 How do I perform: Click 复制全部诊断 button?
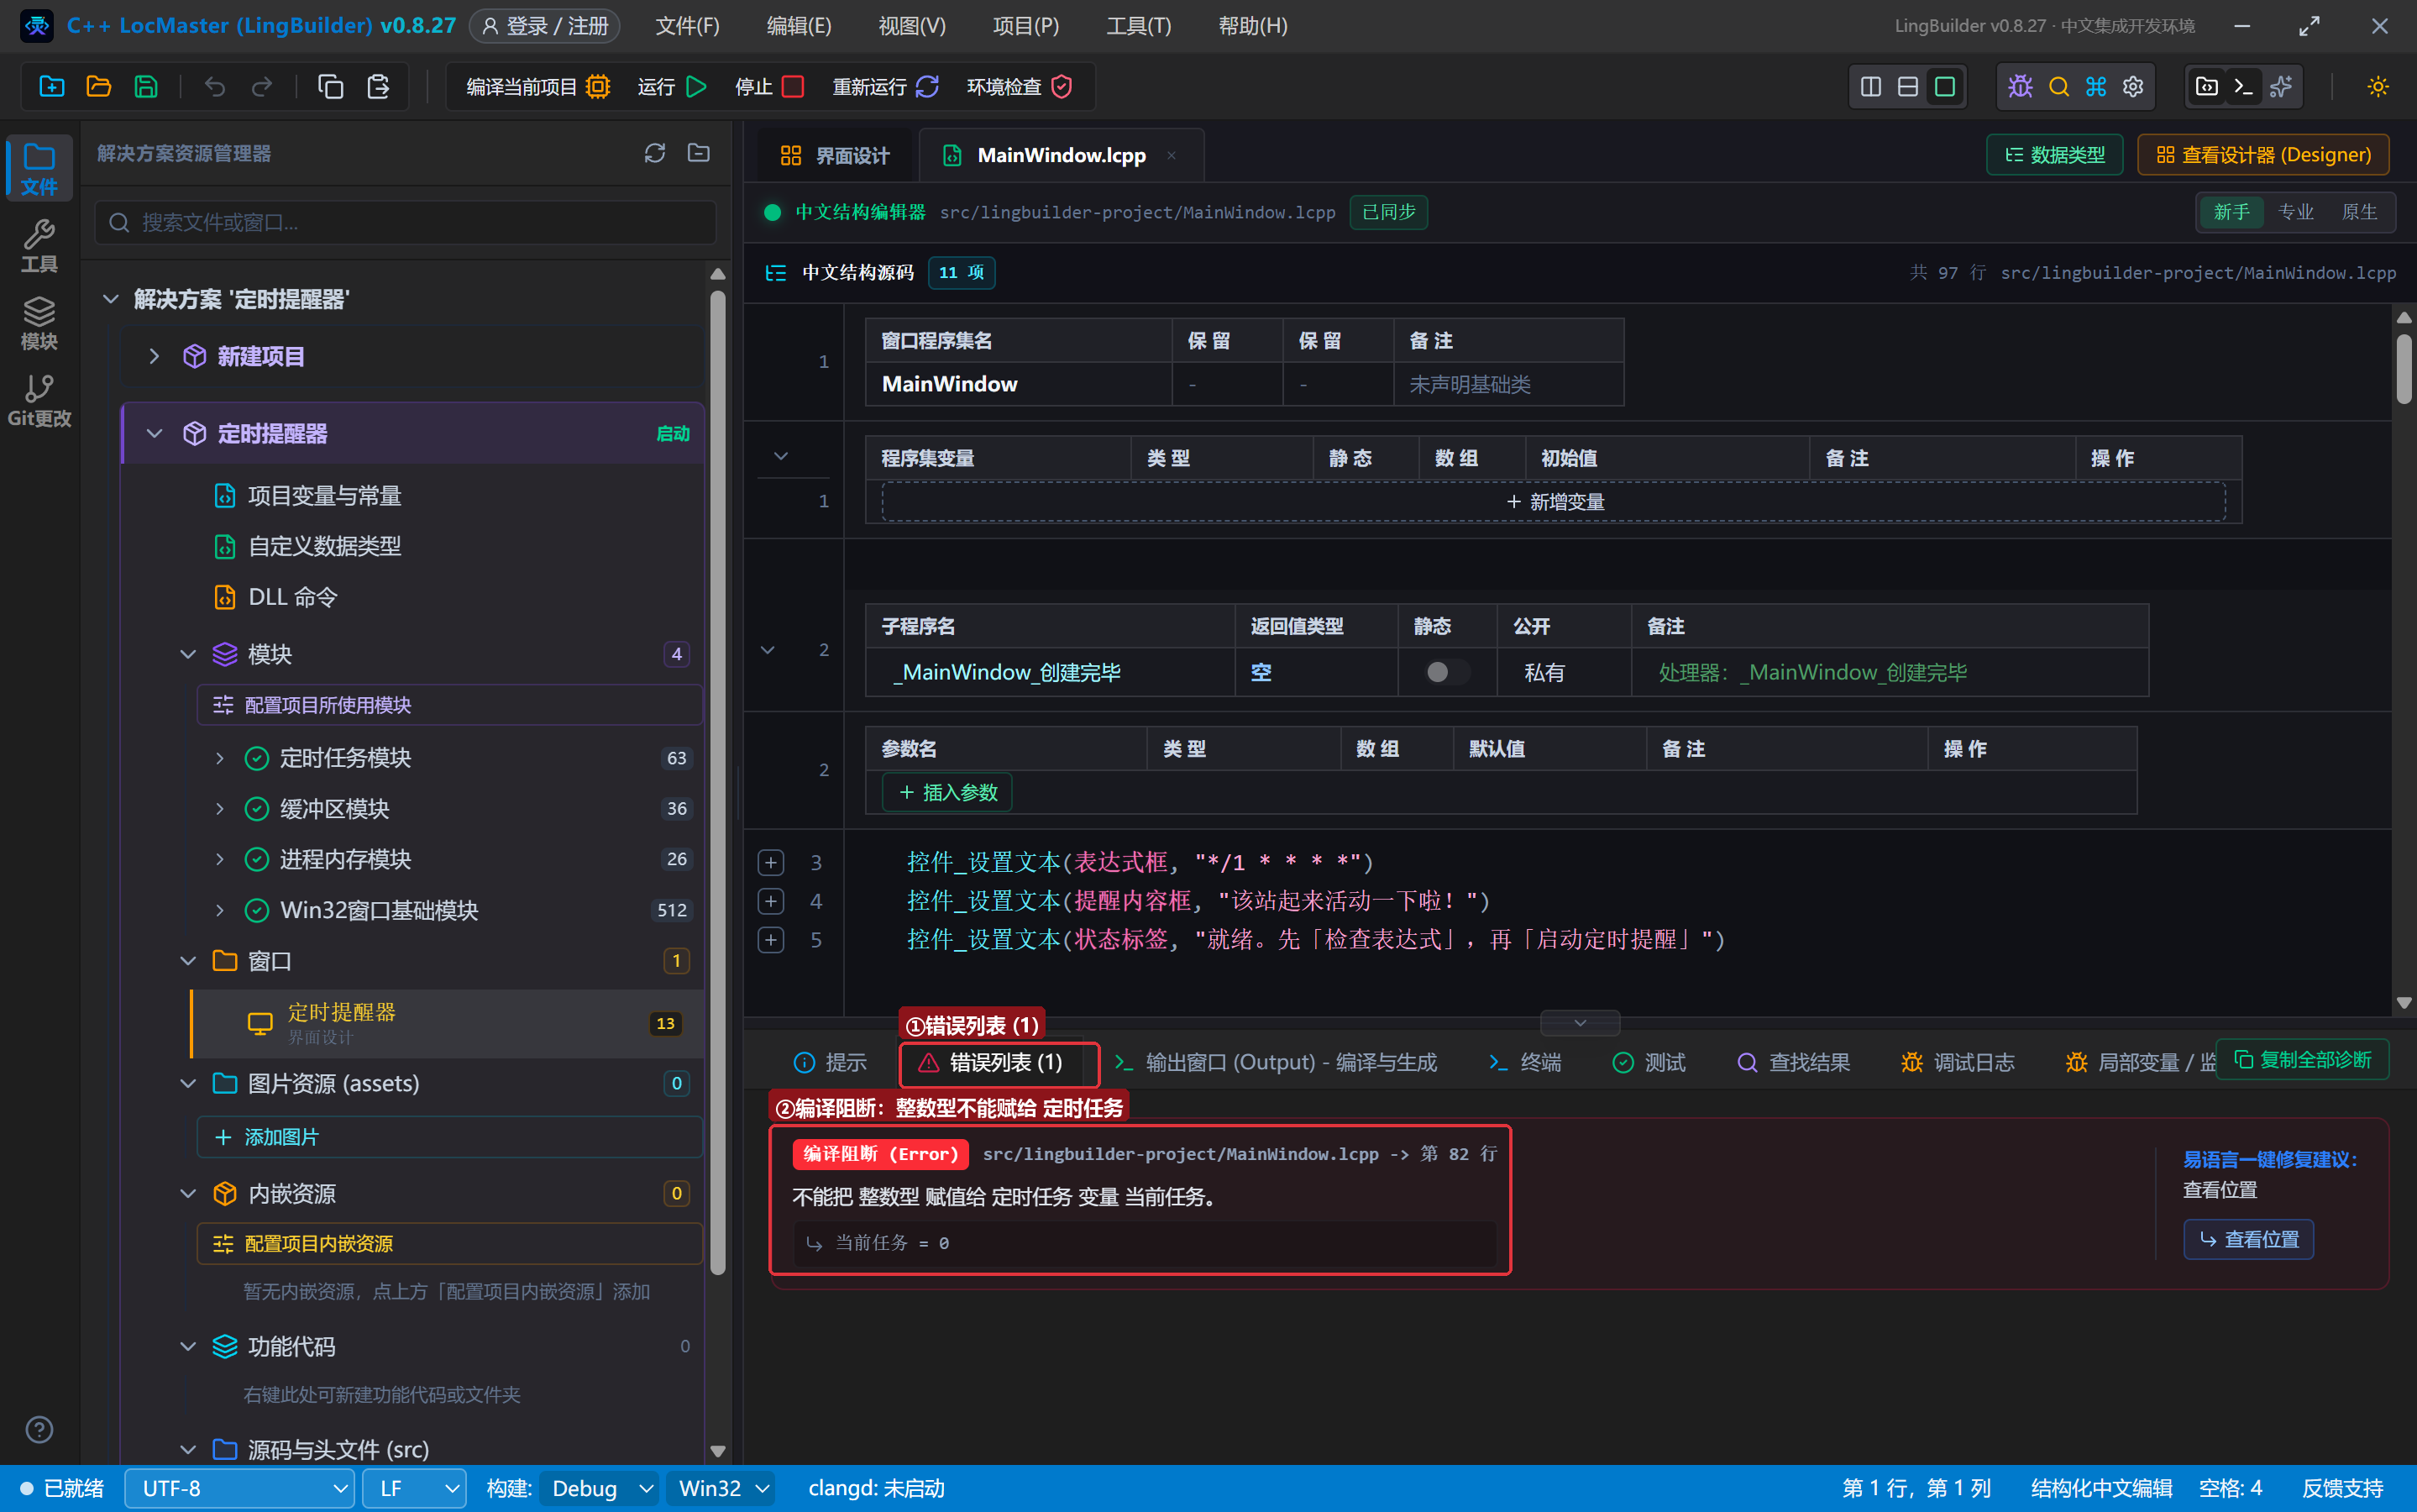[x=2302, y=1059]
